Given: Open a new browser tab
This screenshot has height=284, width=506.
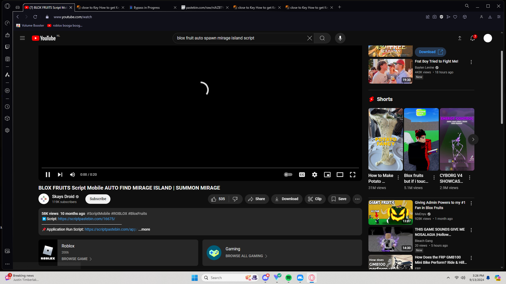Looking at the screenshot, I should [x=340, y=7].
